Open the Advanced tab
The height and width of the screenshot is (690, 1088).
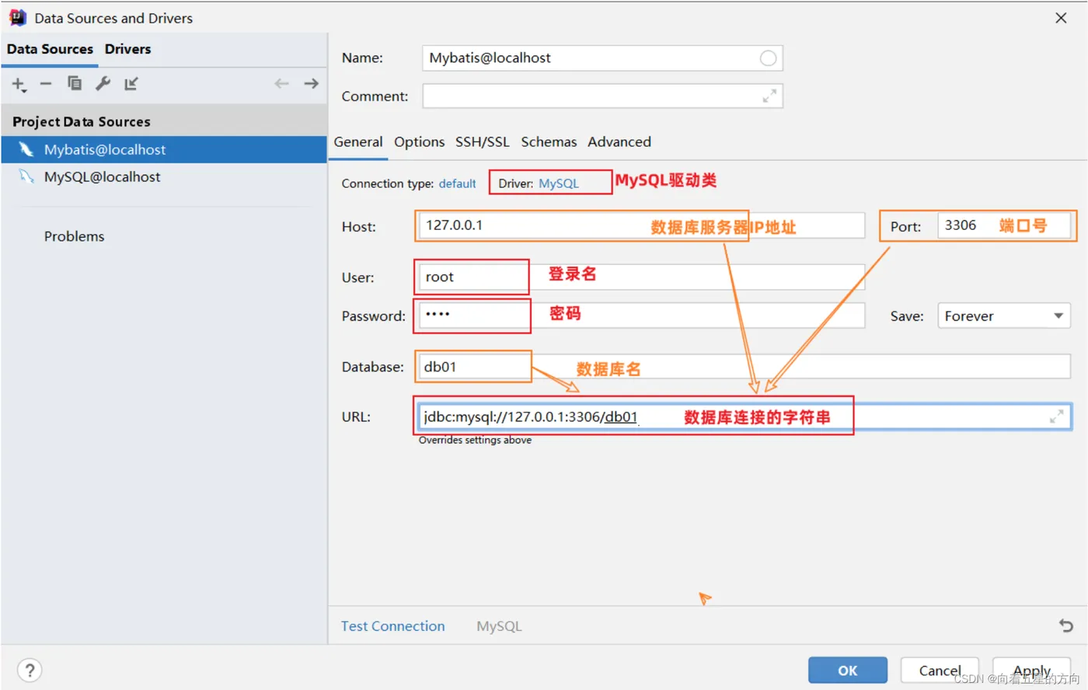(619, 142)
